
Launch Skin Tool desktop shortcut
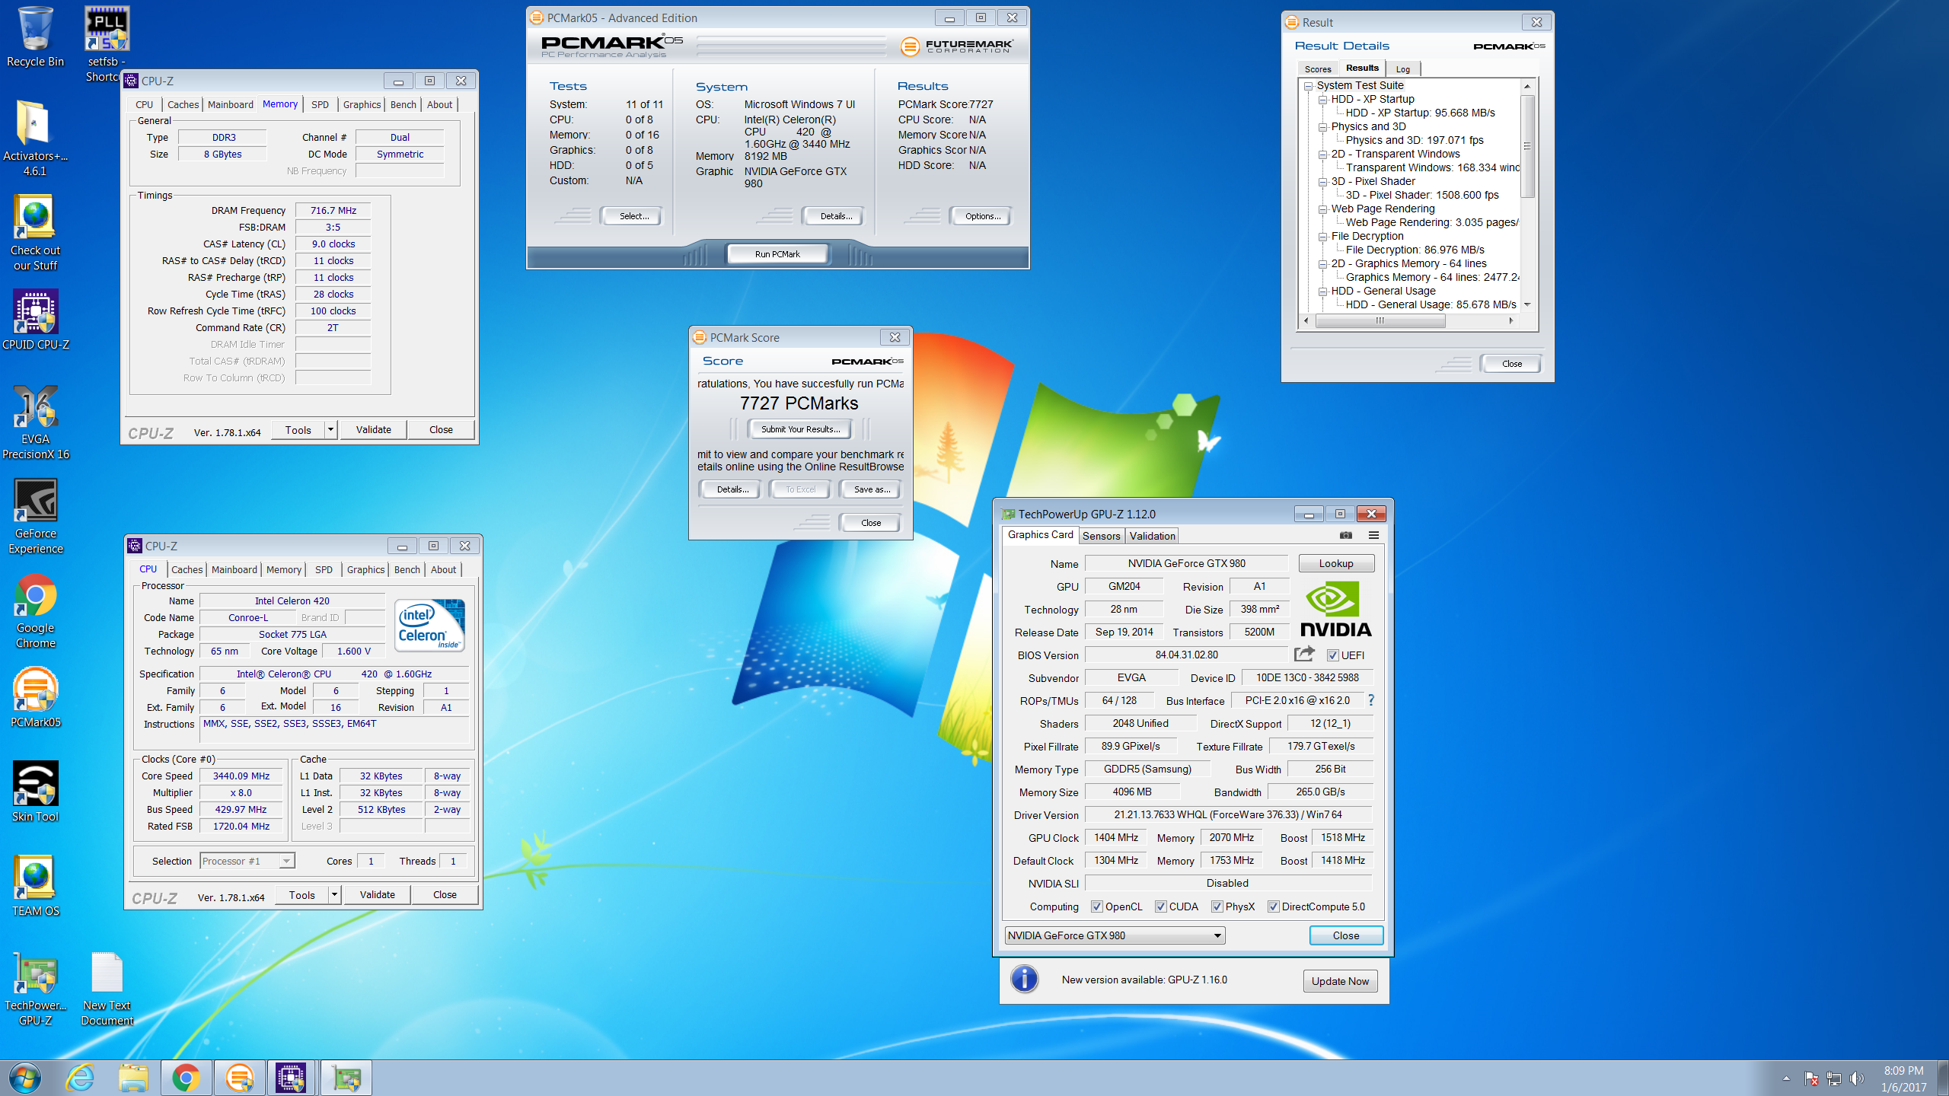(x=35, y=791)
